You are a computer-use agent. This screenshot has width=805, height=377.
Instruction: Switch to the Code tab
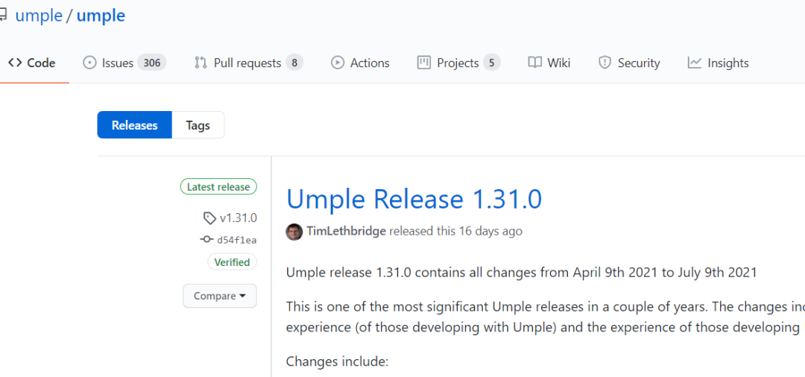tap(32, 63)
